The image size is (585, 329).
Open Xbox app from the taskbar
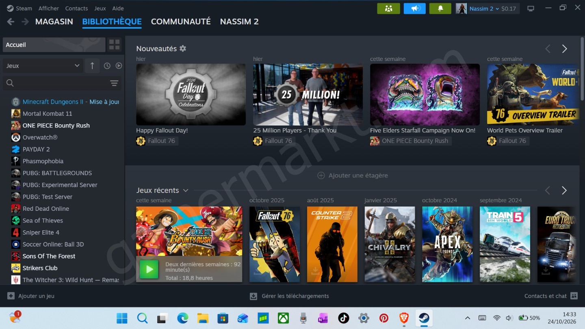click(x=283, y=318)
